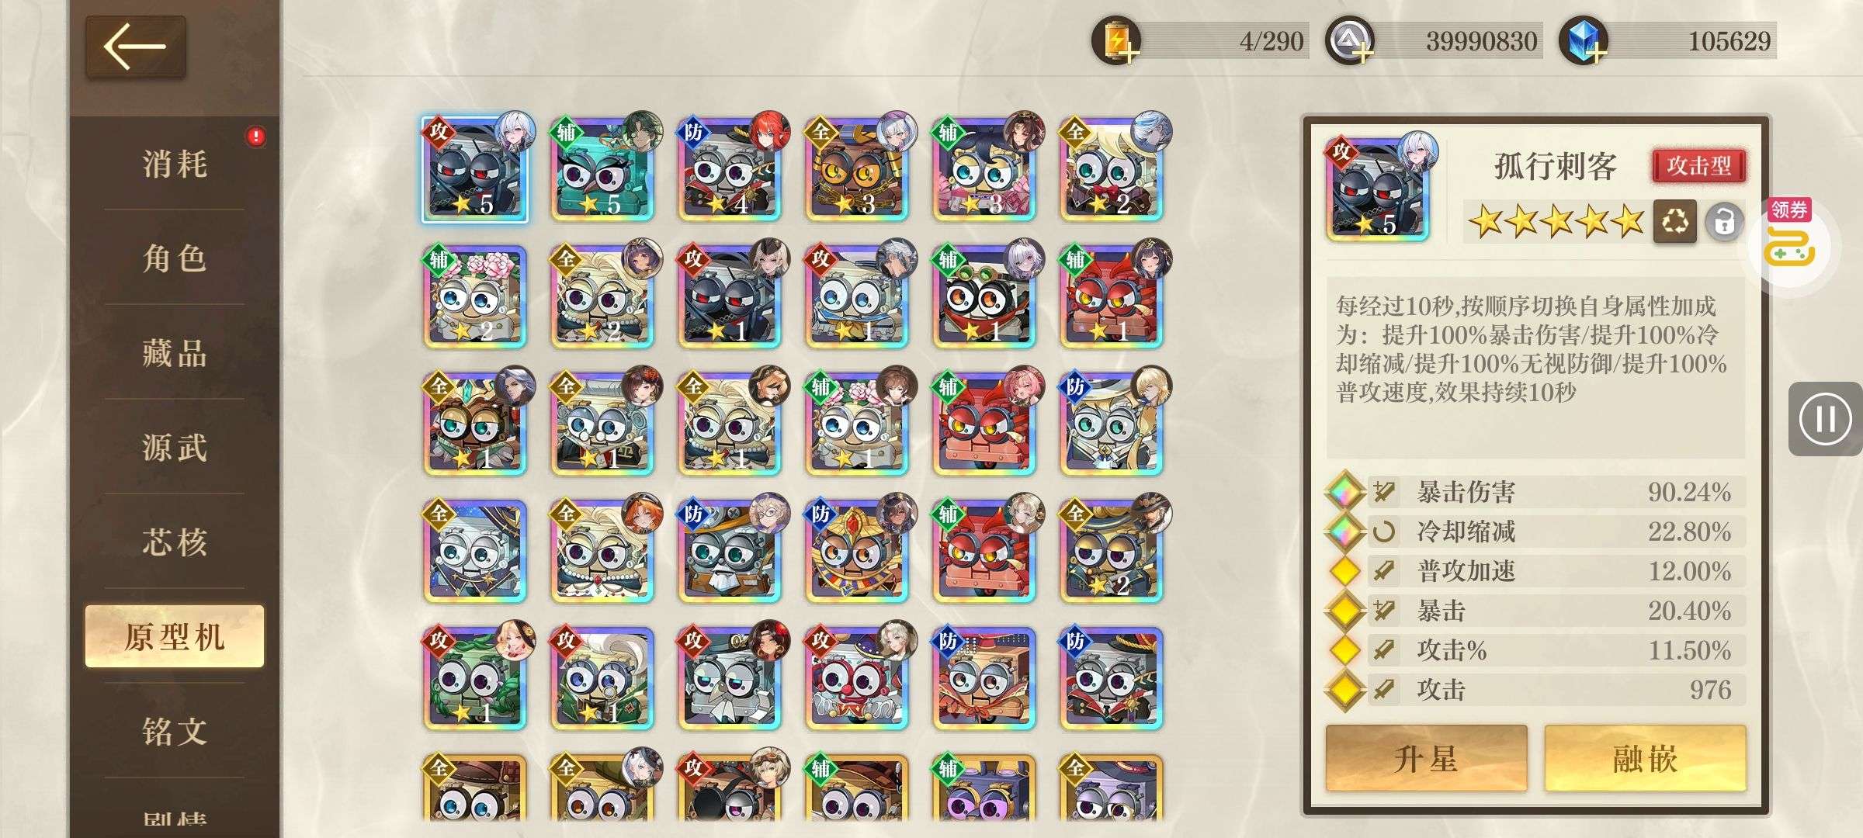1863x838 pixels.
Task: Select the teal 5-star 辅 prototype
Action: coord(603,169)
